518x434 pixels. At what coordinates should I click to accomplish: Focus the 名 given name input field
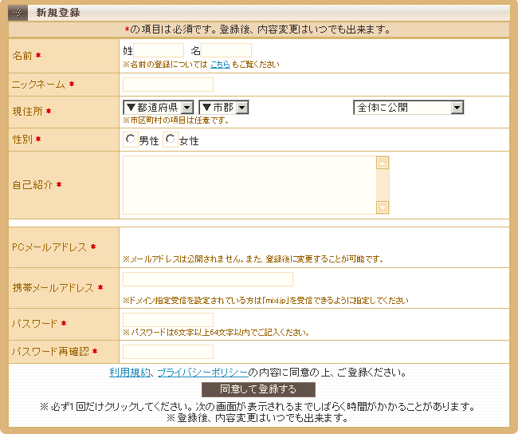pos(226,50)
